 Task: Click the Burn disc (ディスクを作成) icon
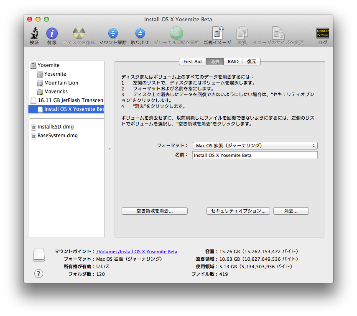tap(79, 33)
